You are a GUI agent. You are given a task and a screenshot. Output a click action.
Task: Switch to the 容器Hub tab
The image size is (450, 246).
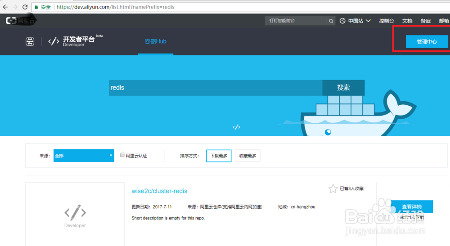click(156, 41)
